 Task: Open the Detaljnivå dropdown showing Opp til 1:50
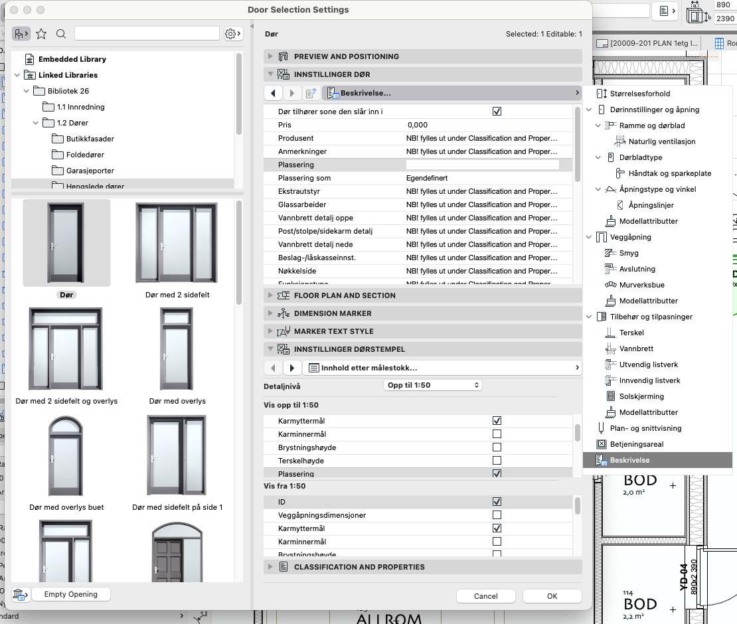pos(433,385)
